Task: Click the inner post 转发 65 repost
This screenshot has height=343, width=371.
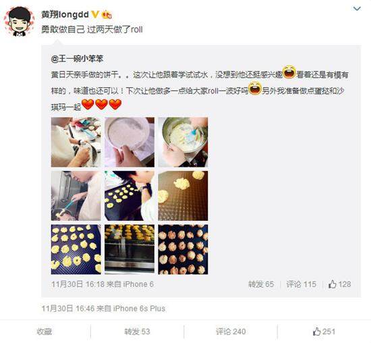Action: pyautogui.click(x=261, y=284)
